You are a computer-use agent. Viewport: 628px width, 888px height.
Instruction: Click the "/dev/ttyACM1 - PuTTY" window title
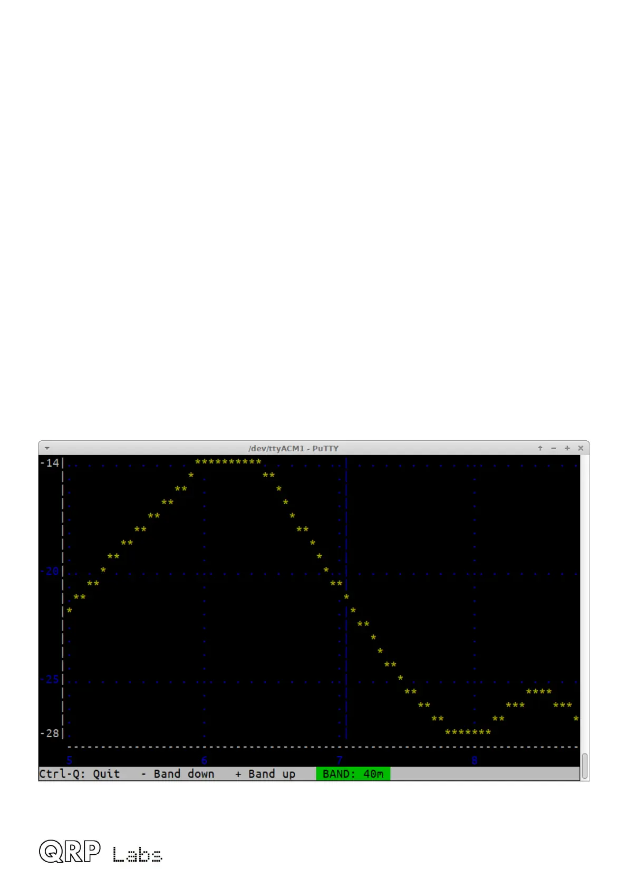(x=293, y=448)
